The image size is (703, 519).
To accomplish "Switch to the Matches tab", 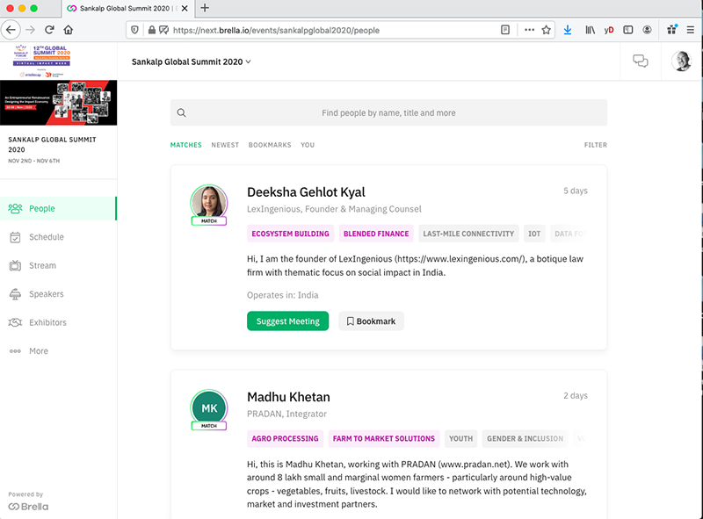I will click(x=186, y=145).
